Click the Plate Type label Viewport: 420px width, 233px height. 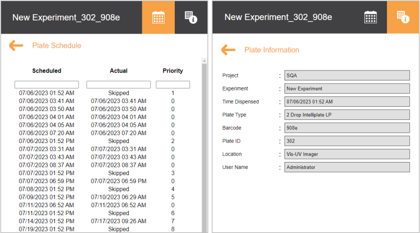coord(234,115)
